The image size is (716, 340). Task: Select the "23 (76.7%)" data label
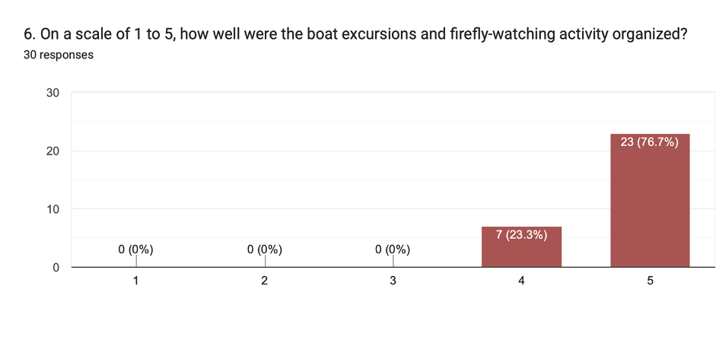650,142
